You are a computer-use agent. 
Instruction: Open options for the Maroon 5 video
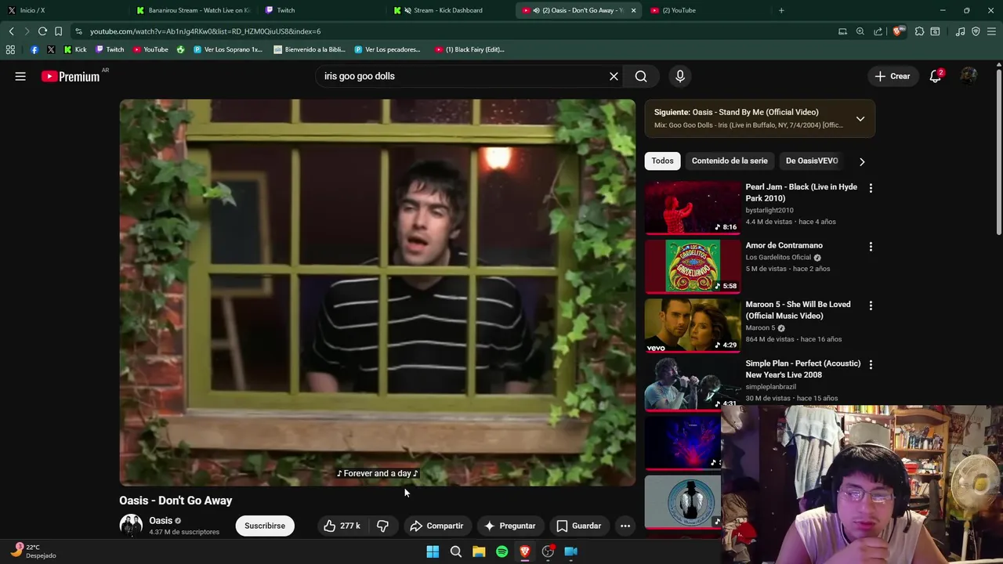pos(871,305)
